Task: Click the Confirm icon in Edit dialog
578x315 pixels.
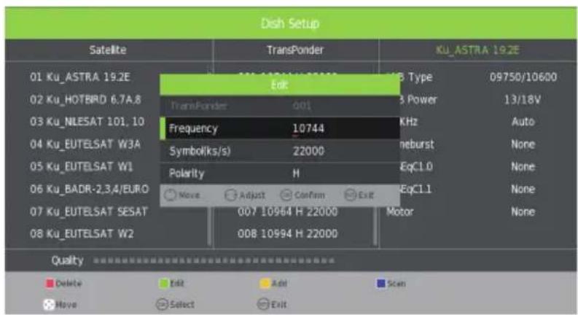Action: [x=286, y=195]
